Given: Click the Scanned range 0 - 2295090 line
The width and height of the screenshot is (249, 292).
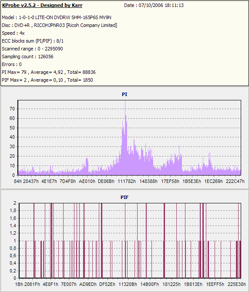Looking at the screenshot, I should tap(33, 49).
